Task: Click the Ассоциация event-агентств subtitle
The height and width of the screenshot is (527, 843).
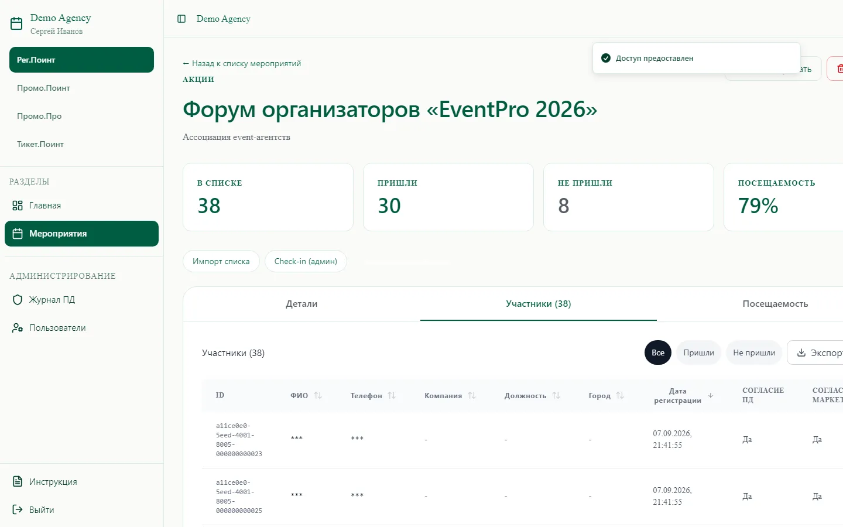Action: point(237,137)
